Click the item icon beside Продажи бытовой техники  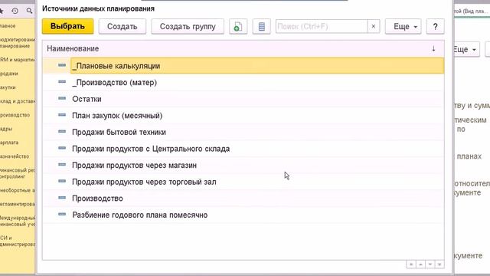(x=62, y=131)
